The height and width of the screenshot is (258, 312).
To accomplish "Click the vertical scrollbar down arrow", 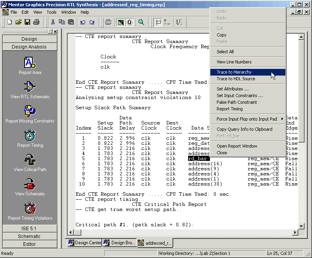I will coord(301,226).
